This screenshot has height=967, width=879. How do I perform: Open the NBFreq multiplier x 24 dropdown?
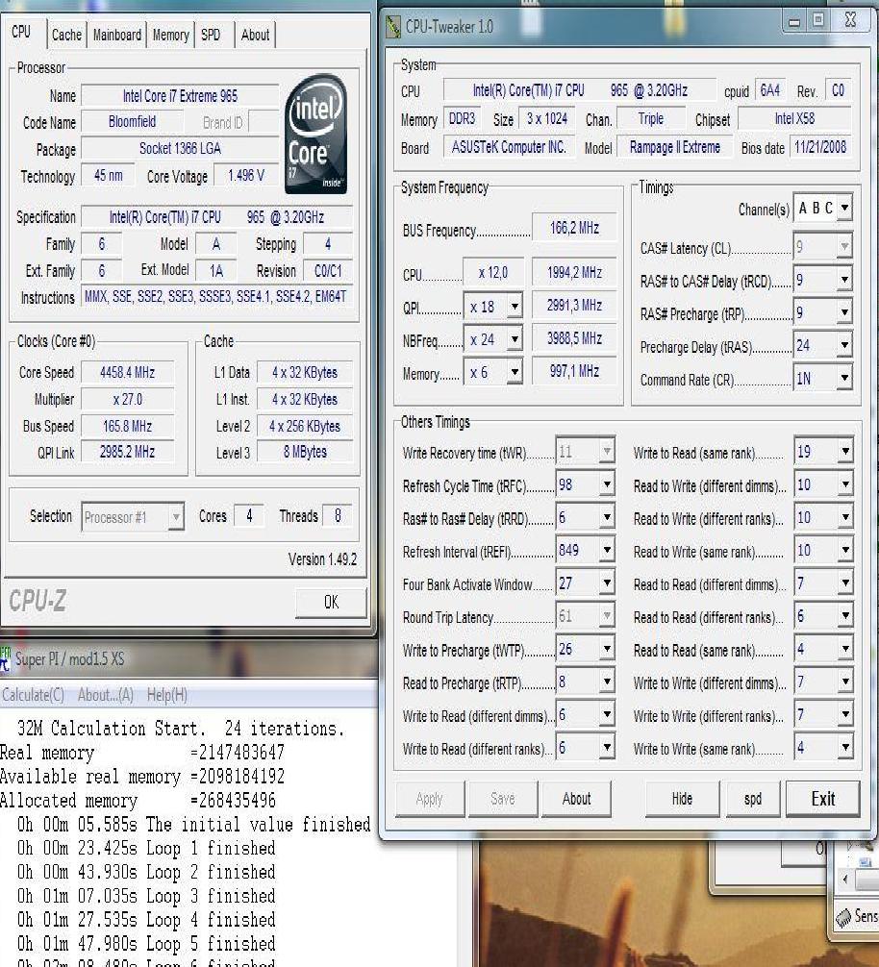coord(515,339)
